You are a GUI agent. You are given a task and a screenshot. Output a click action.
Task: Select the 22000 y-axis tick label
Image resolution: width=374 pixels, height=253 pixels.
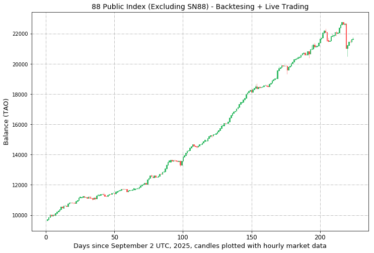pos(20,34)
